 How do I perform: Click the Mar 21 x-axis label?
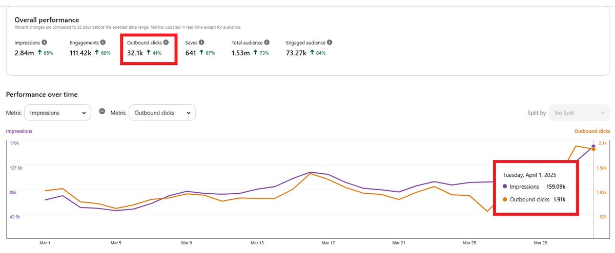tap(399, 243)
